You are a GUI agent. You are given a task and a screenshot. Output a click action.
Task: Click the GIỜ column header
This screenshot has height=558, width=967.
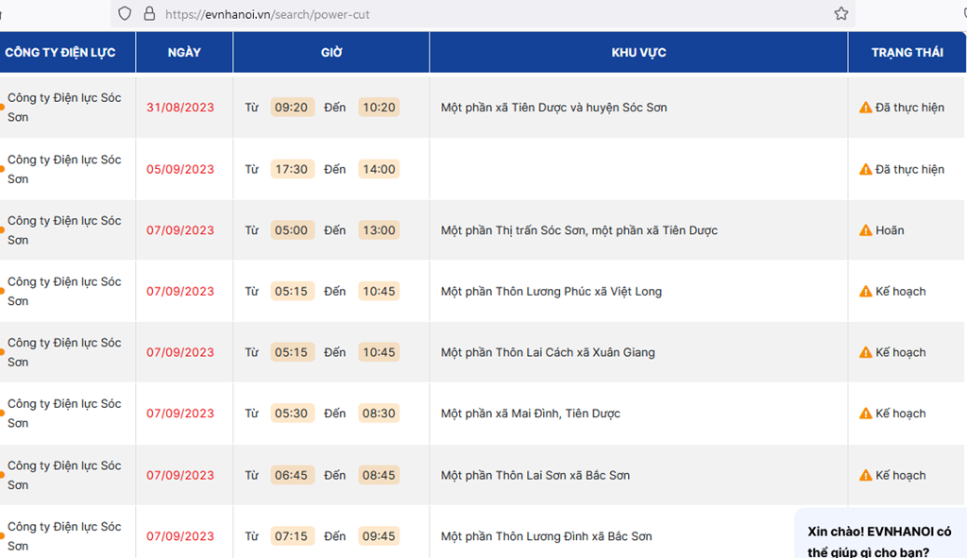pyautogui.click(x=331, y=53)
